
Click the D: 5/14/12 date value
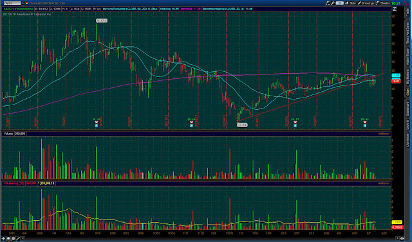[42, 9]
